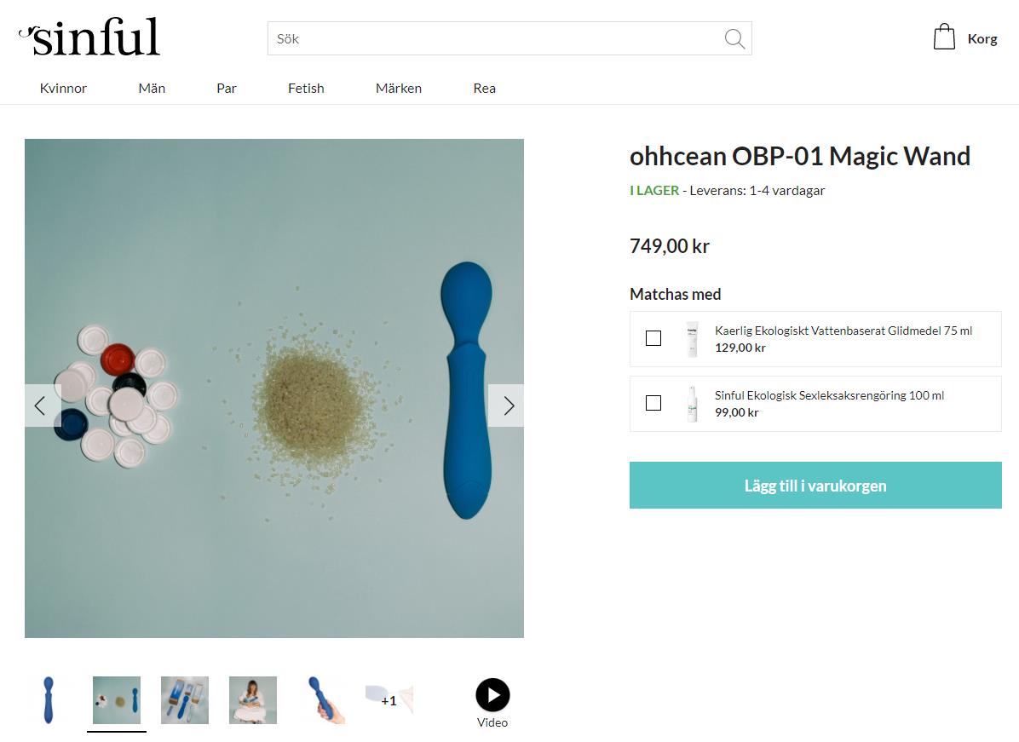Click the magnifying glass search icon
Image resolution: width=1019 pixels, height=742 pixels.
(x=734, y=39)
